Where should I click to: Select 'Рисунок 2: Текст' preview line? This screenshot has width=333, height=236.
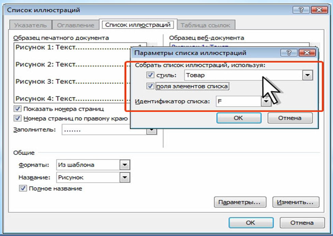tap(72, 64)
